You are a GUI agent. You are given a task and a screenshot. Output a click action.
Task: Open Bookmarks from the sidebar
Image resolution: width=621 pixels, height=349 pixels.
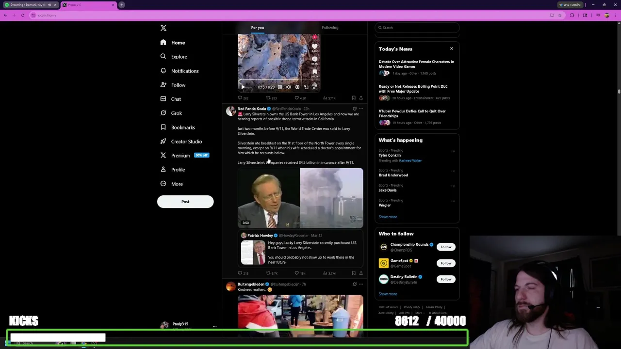click(x=178, y=127)
